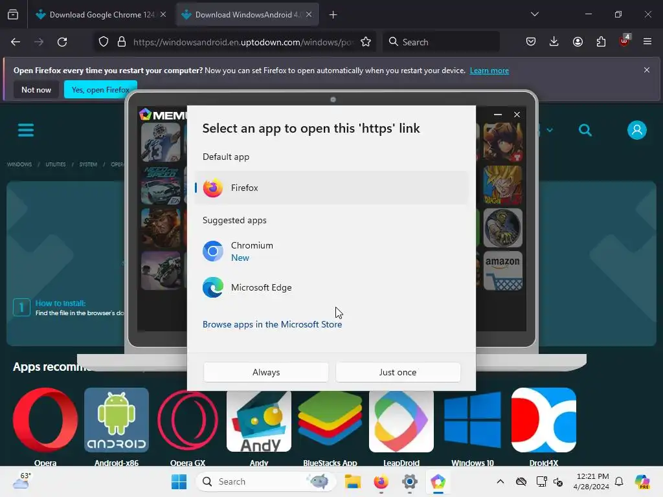Open Firefox View recent browsing icon

click(13, 15)
